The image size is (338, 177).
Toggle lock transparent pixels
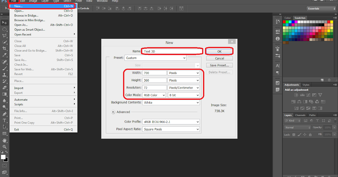click(x=294, y=135)
